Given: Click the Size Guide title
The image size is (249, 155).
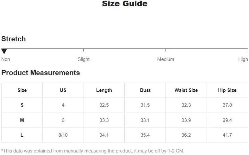Looking at the screenshot, I should pos(125,3).
